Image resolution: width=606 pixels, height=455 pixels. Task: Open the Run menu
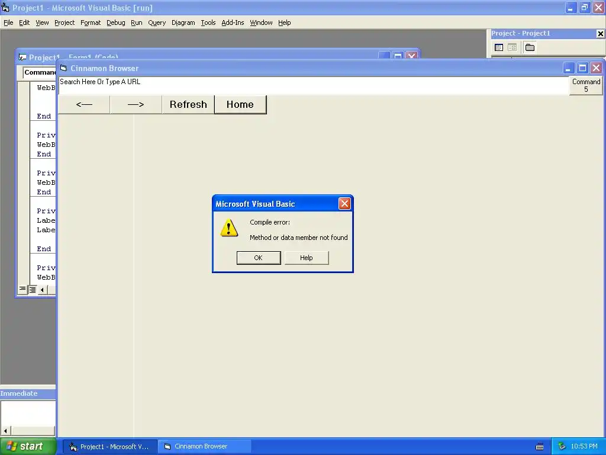[137, 23]
